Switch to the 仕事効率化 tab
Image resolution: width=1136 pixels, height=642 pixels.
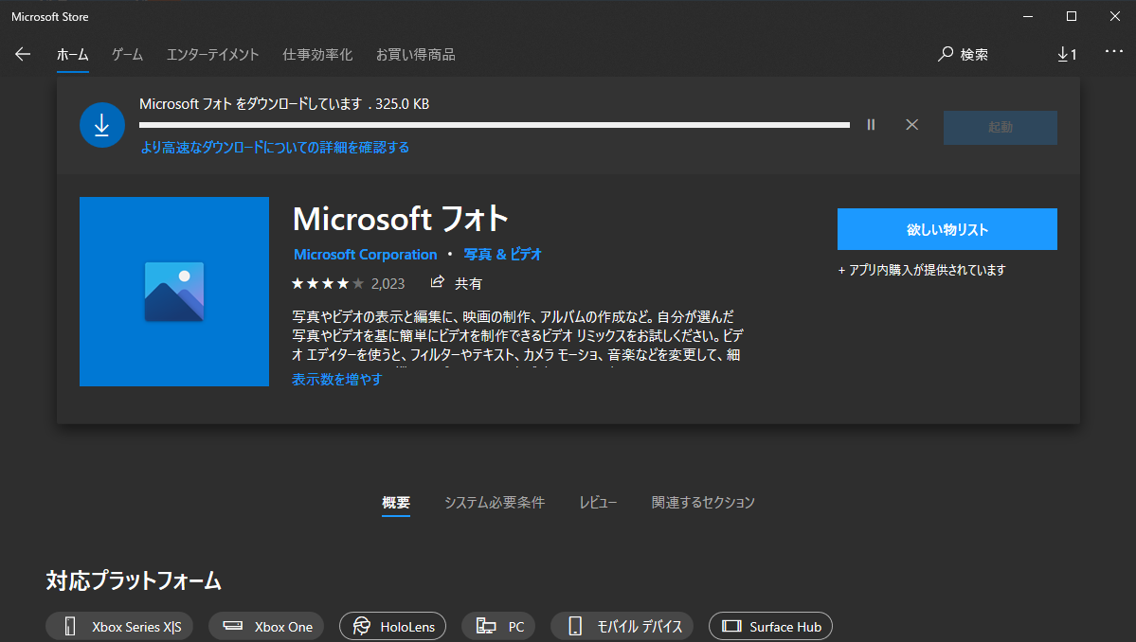[x=317, y=55]
